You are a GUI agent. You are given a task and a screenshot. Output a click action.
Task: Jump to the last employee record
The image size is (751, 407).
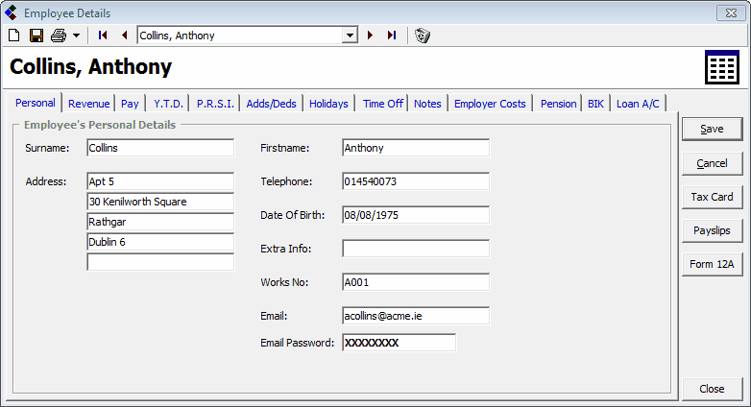pos(392,36)
